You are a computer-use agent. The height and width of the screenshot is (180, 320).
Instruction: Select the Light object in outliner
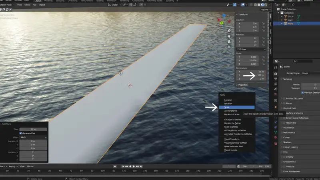tap(290, 20)
